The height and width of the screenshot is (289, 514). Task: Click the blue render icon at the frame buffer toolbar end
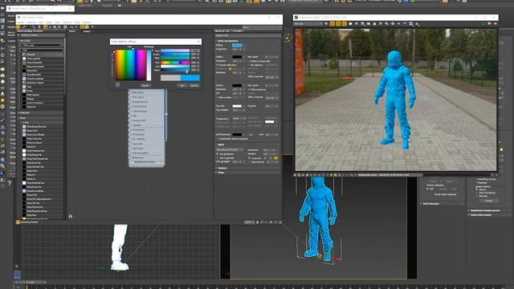click(x=496, y=23)
